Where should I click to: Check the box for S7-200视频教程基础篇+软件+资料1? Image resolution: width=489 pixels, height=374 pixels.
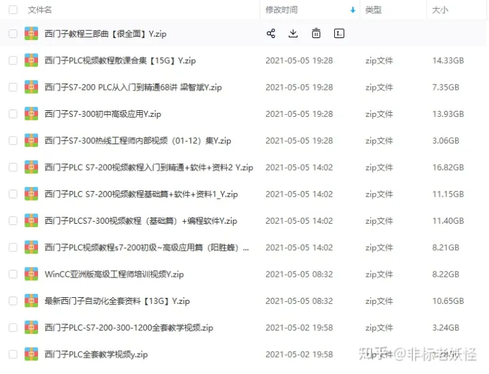pyautogui.click(x=13, y=194)
